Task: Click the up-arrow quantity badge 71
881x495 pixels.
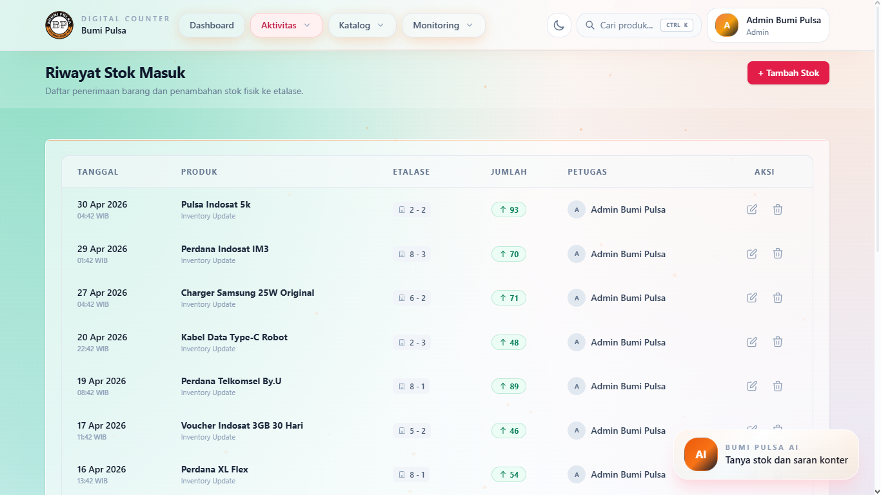Action: click(509, 298)
